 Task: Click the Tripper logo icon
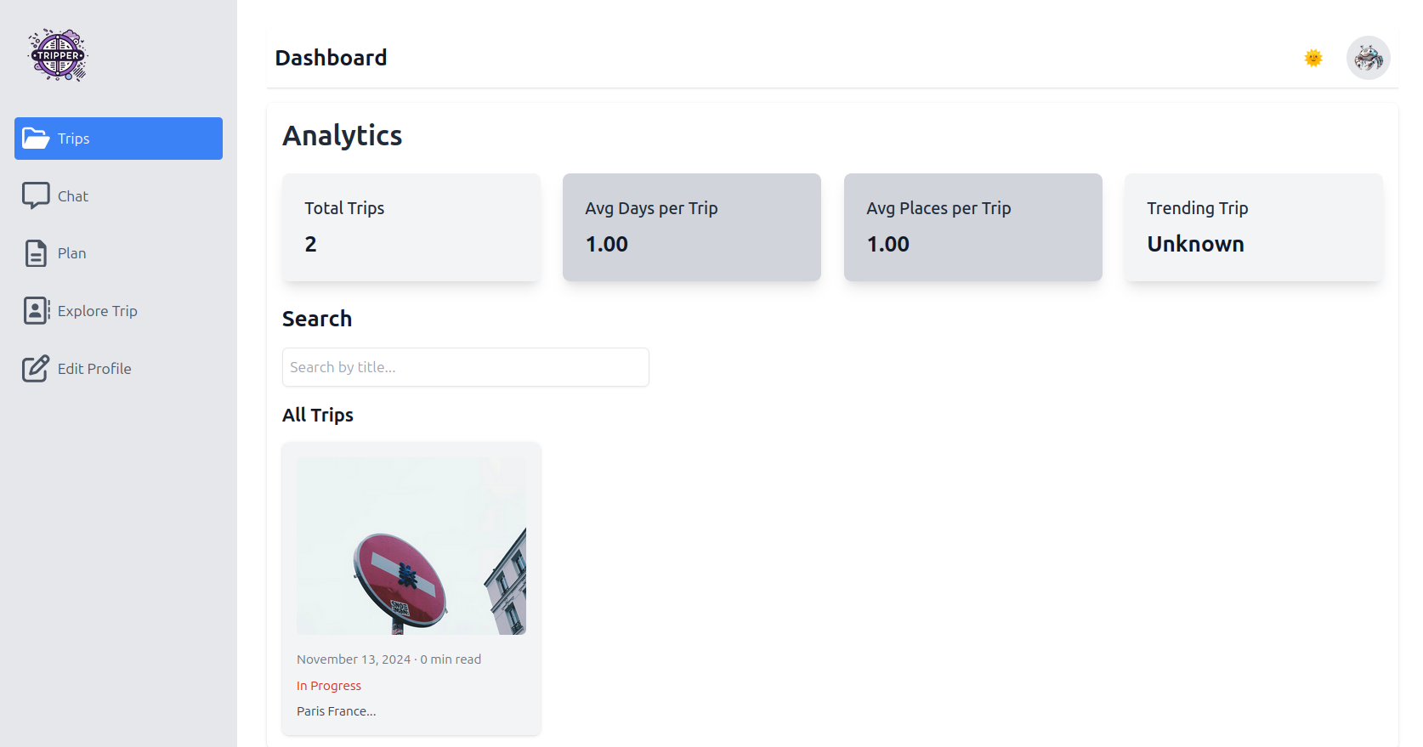(x=58, y=55)
